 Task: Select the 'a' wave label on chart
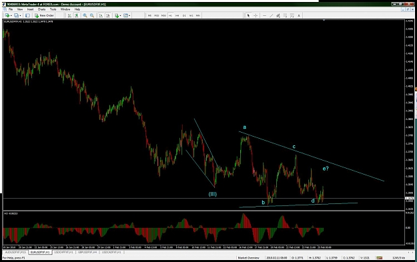click(x=245, y=127)
